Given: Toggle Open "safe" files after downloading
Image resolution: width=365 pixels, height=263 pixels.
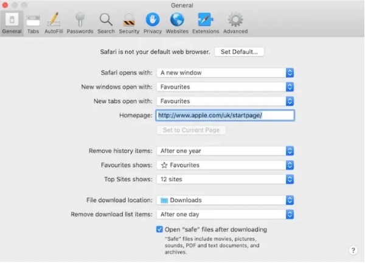Looking at the screenshot, I should 159,230.
